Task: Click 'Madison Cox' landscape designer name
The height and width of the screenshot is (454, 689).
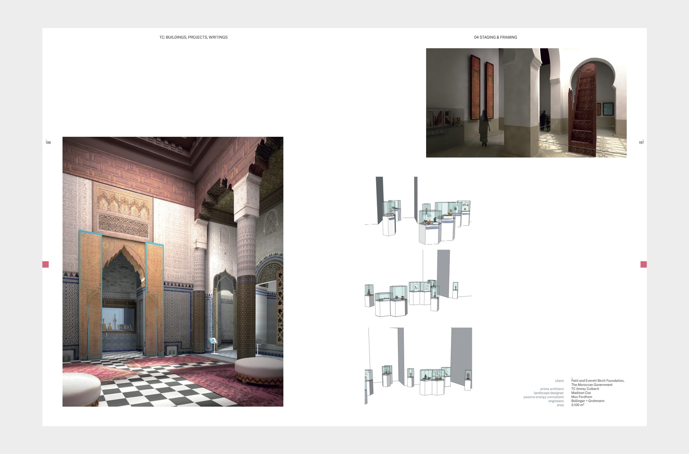Action: pos(581,393)
